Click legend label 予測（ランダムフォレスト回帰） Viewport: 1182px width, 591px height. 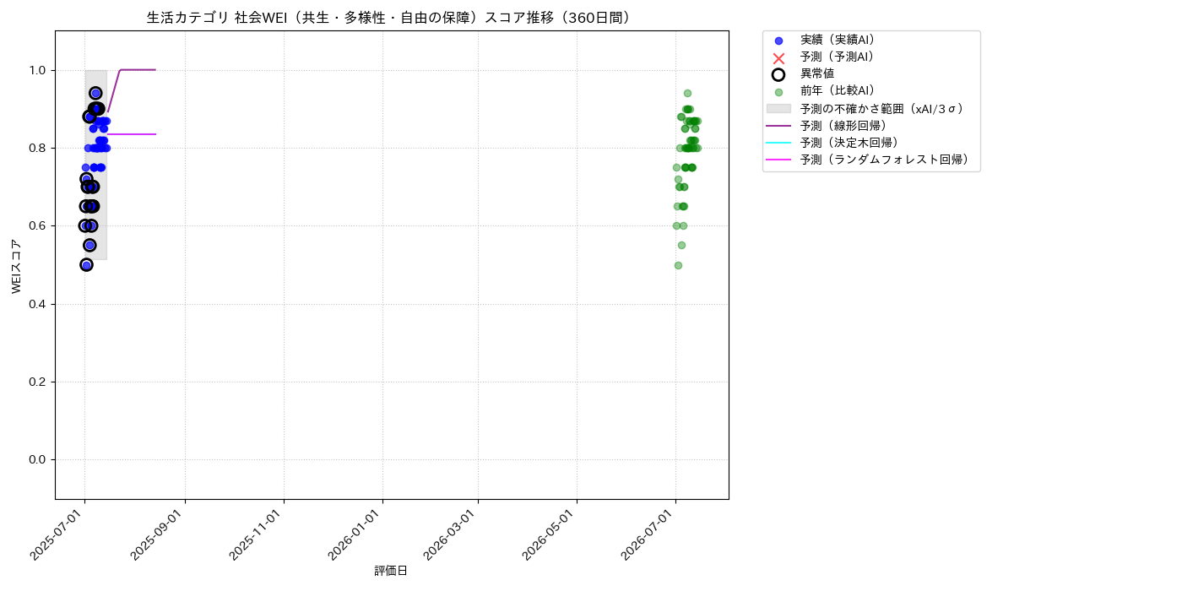(x=887, y=159)
